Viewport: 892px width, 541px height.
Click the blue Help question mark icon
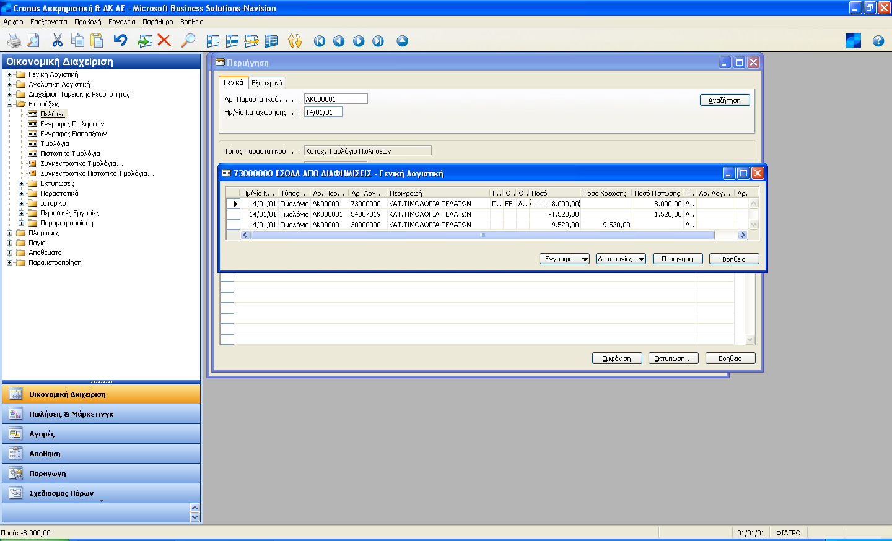click(878, 41)
